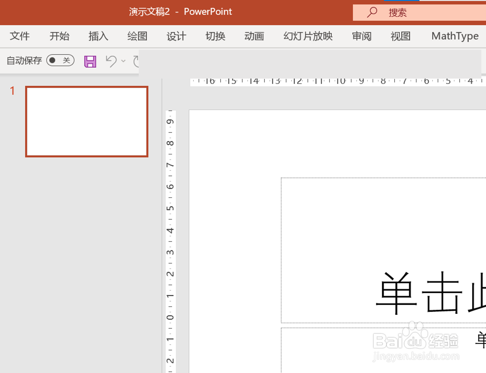Viewport: 486px width, 373px height.
Task: Click the undo arrow icon
Action: [111, 61]
